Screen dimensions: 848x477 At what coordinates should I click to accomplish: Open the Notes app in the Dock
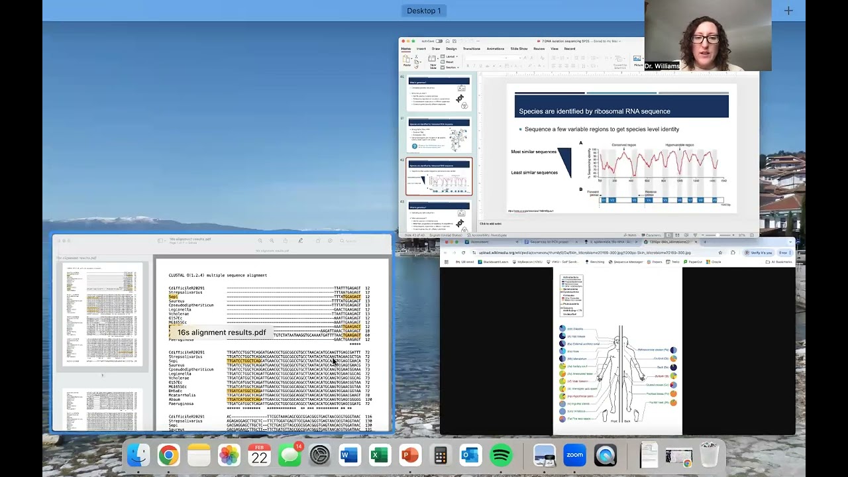(199, 455)
